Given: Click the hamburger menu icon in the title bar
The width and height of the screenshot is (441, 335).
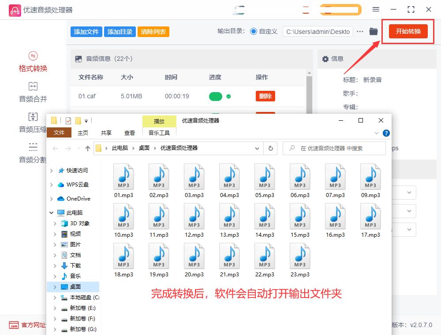Looking at the screenshot, I should point(376,9).
